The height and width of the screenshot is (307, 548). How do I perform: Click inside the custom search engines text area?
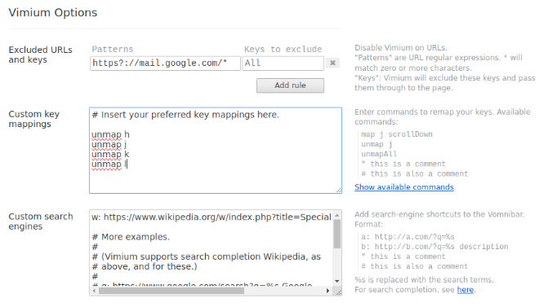(x=211, y=248)
